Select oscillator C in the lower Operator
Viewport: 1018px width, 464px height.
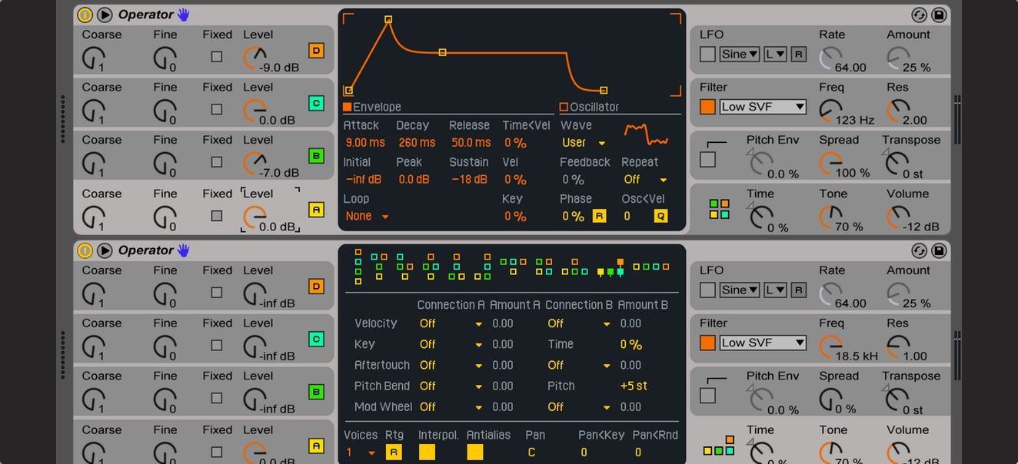coord(316,339)
